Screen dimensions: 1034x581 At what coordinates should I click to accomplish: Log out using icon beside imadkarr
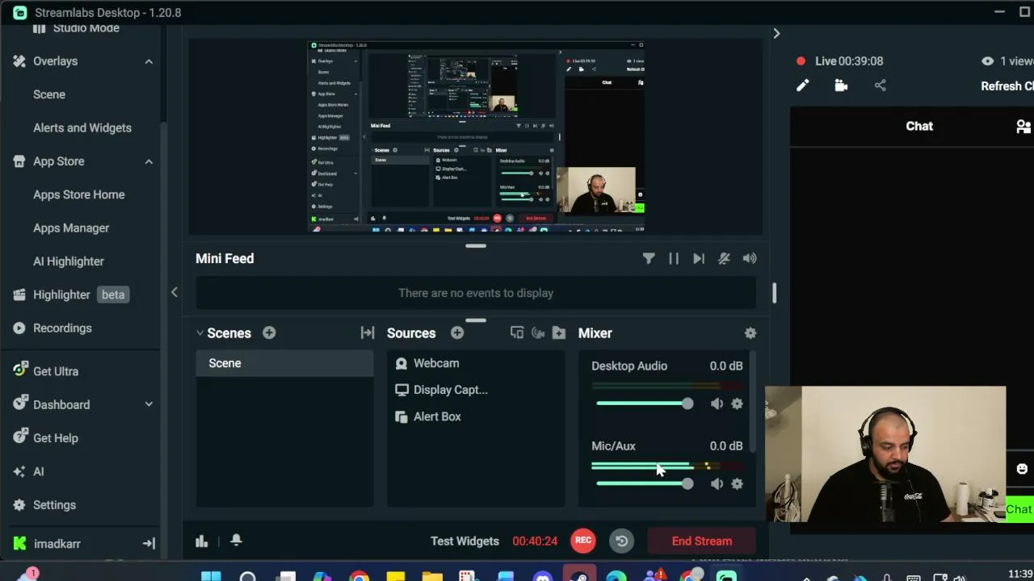pyautogui.click(x=149, y=544)
